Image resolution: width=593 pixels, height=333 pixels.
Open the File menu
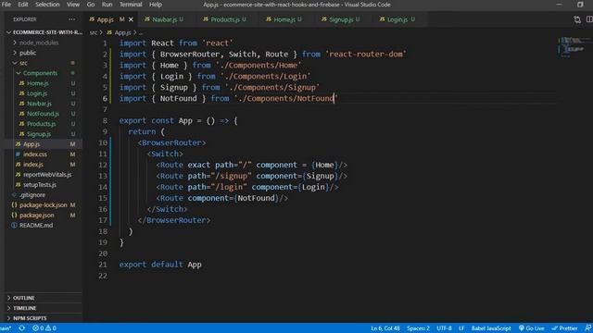point(6,5)
